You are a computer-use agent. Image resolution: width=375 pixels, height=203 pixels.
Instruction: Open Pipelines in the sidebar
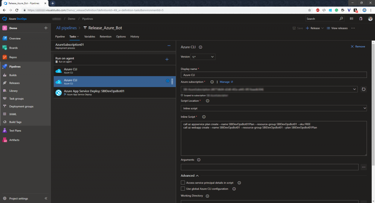[15, 67]
